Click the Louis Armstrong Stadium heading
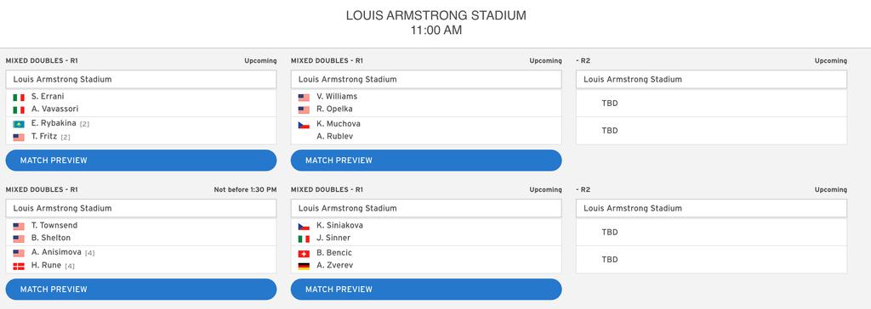The height and width of the screenshot is (309, 871). [436, 15]
